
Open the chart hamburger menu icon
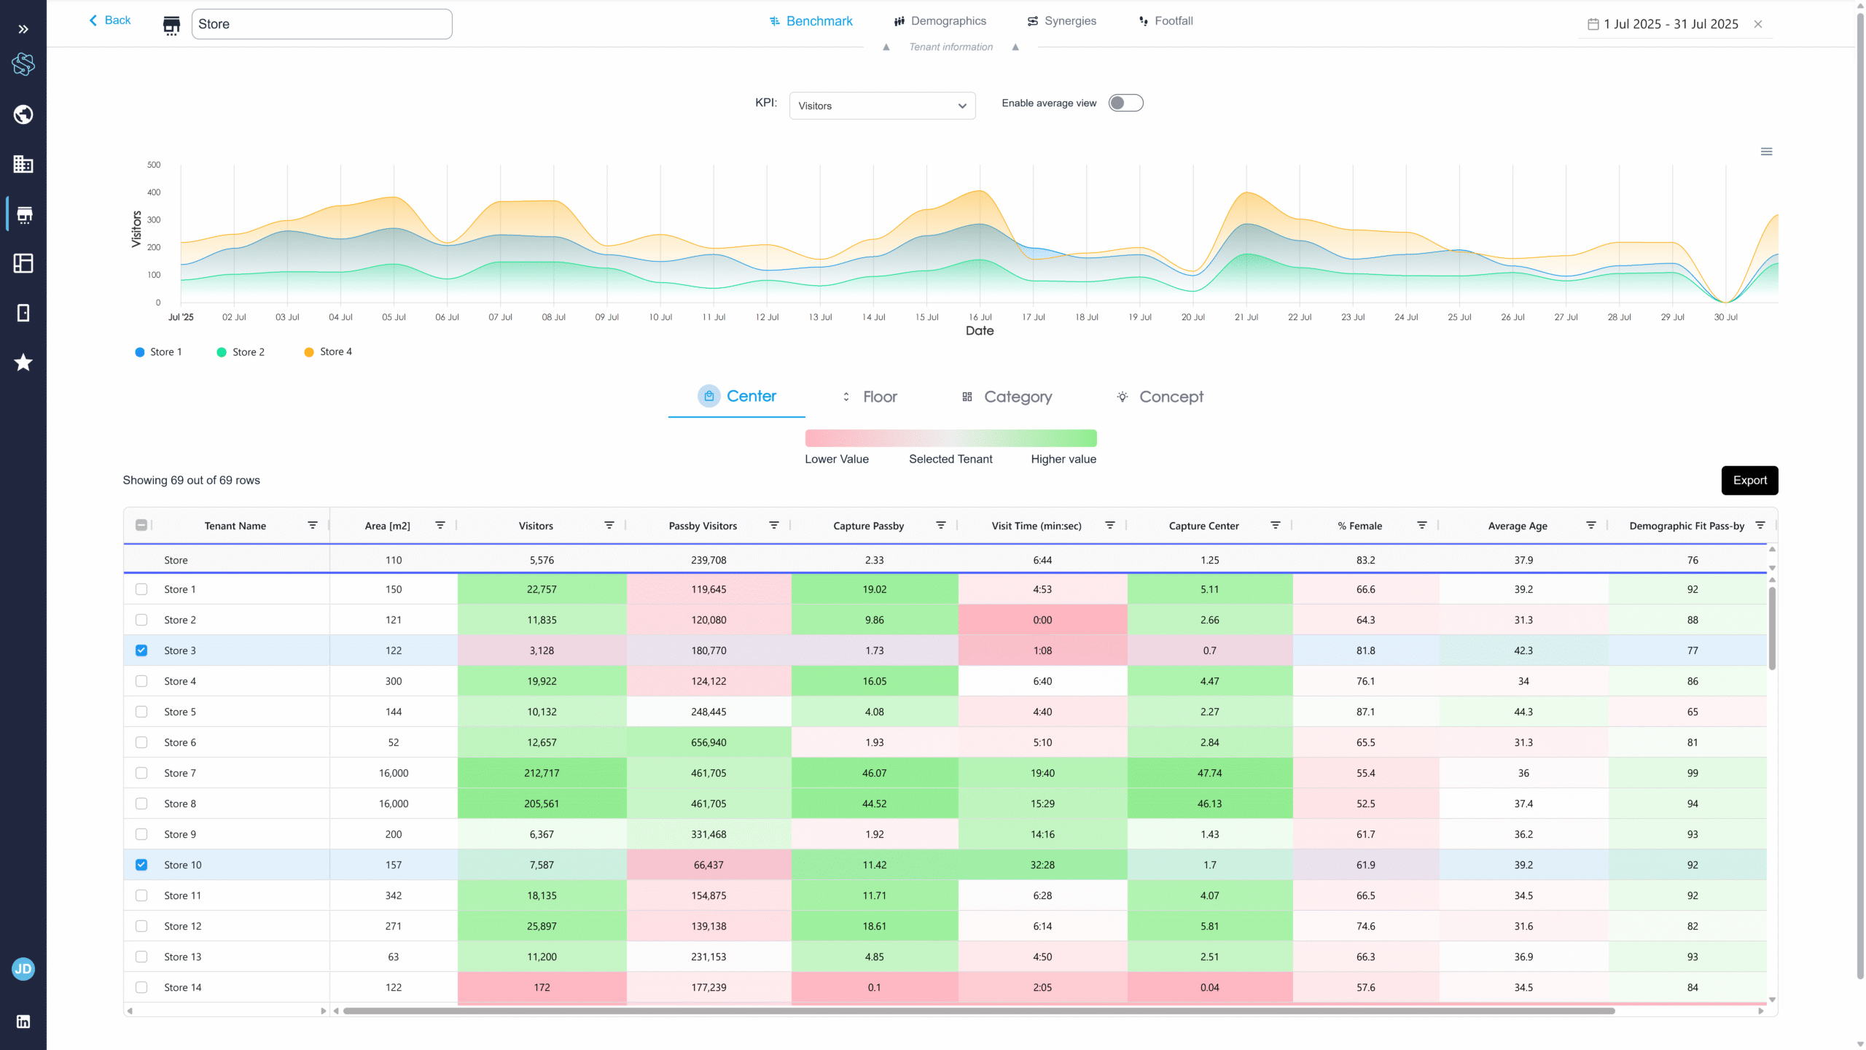point(1766,152)
